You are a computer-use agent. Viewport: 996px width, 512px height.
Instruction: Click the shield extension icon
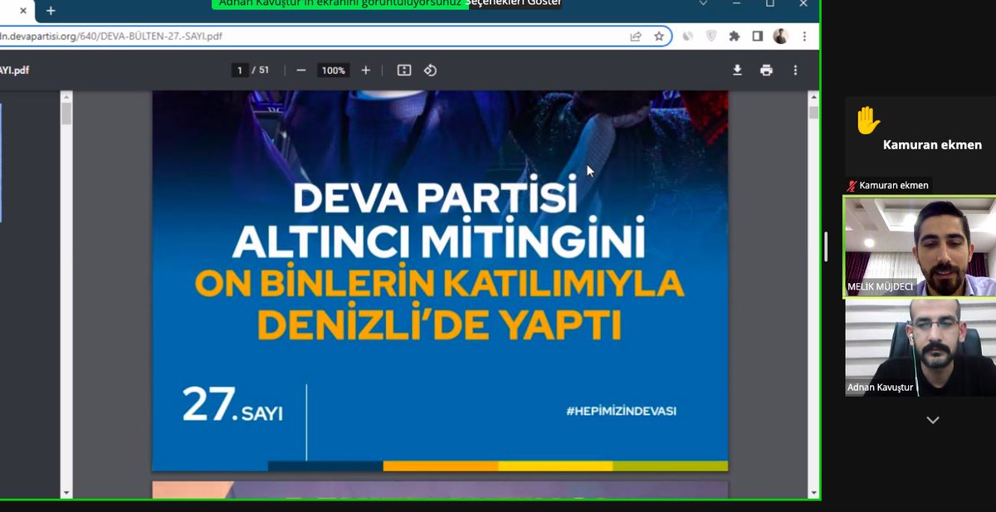point(711,37)
